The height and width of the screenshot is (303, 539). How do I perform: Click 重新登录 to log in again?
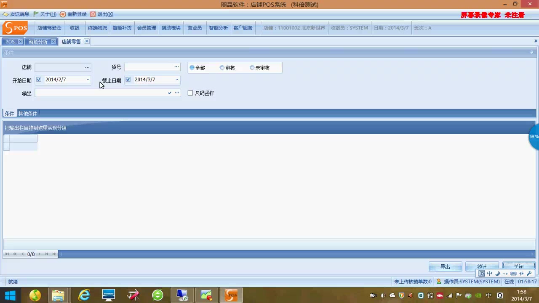(73, 14)
